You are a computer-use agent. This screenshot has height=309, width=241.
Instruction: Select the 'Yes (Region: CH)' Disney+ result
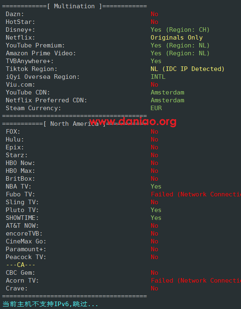(x=180, y=30)
